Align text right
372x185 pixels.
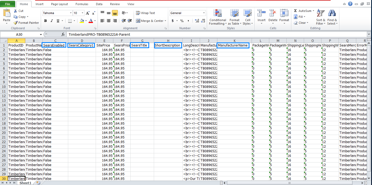pyautogui.click(x=115, y=21)
